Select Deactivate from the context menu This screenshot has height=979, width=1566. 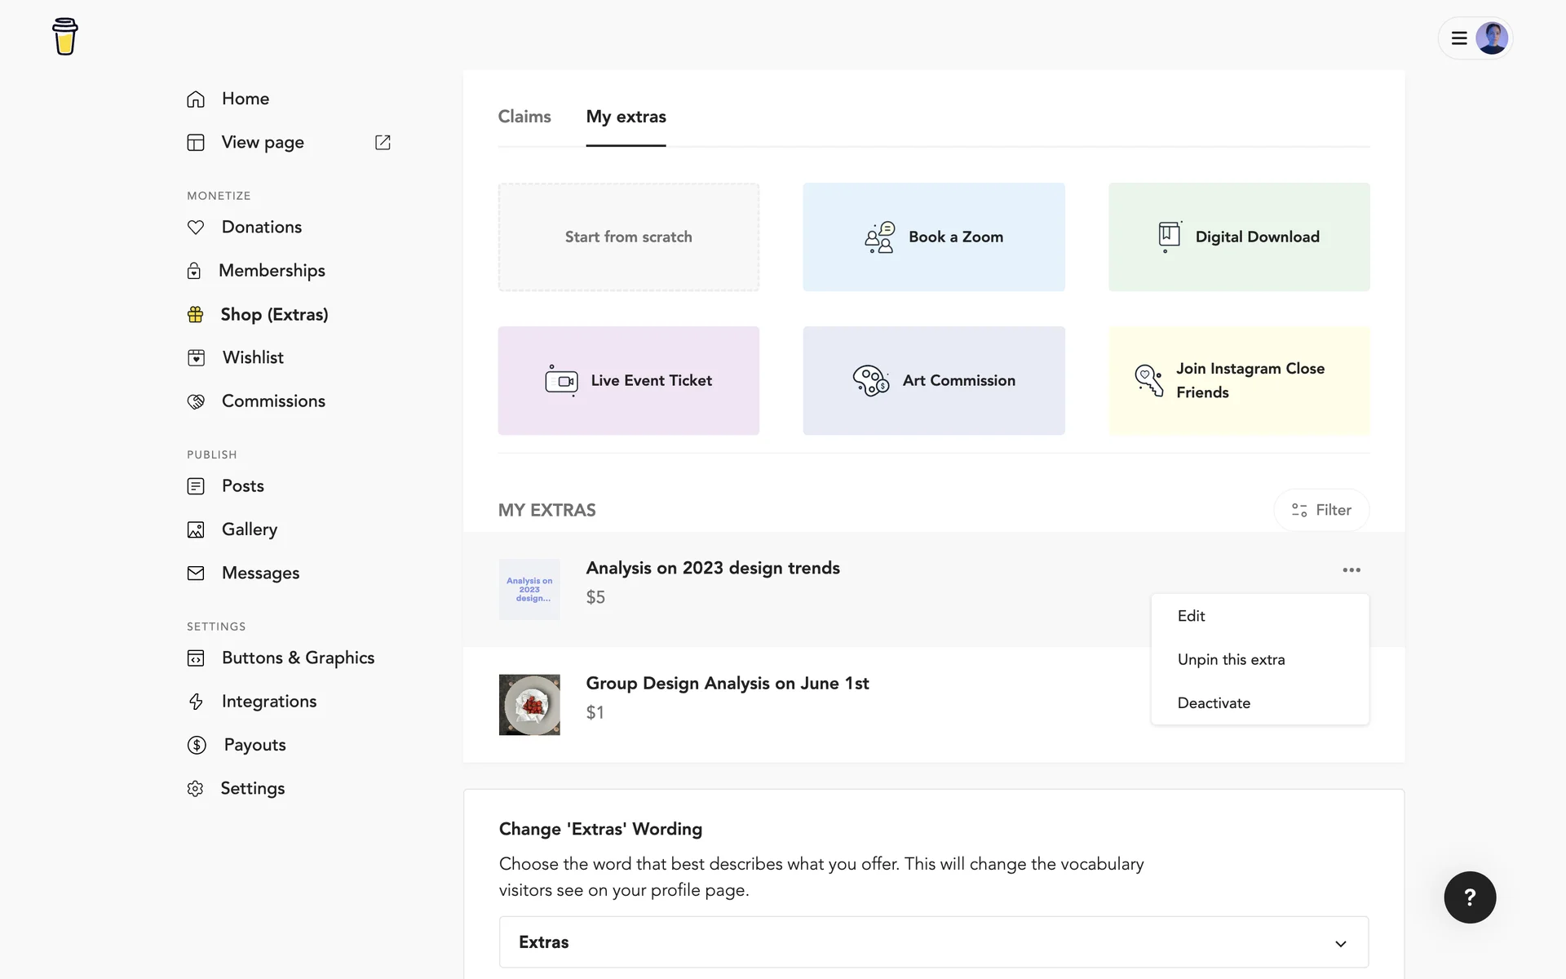[1214, 703]
